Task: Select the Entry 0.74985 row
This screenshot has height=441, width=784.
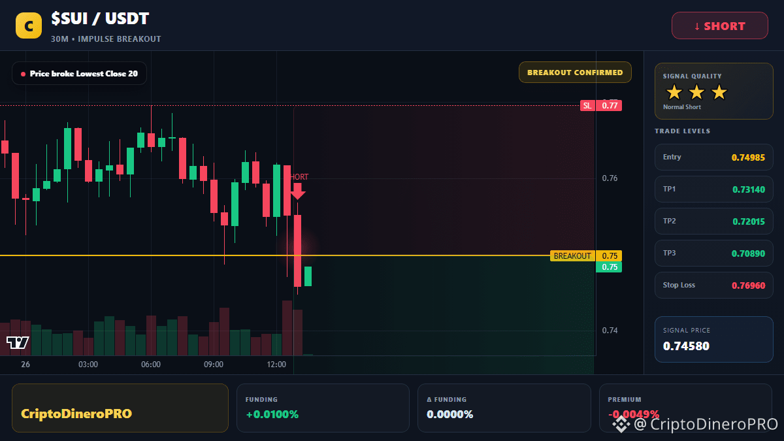Action: [x=714, y=157]
